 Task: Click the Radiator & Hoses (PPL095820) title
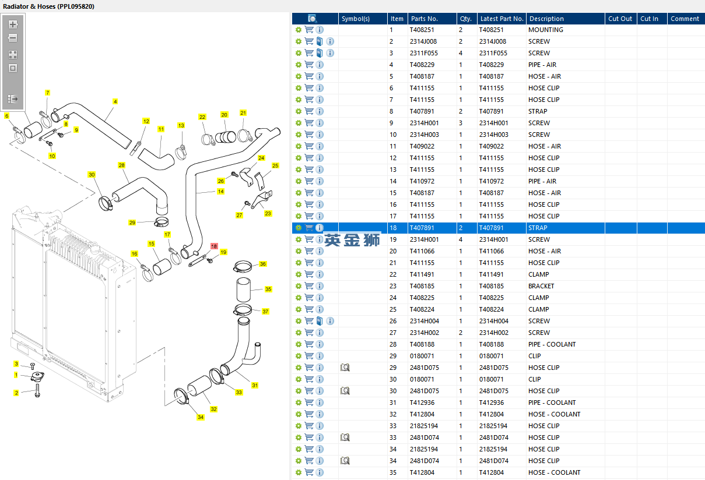pos(48,6)
